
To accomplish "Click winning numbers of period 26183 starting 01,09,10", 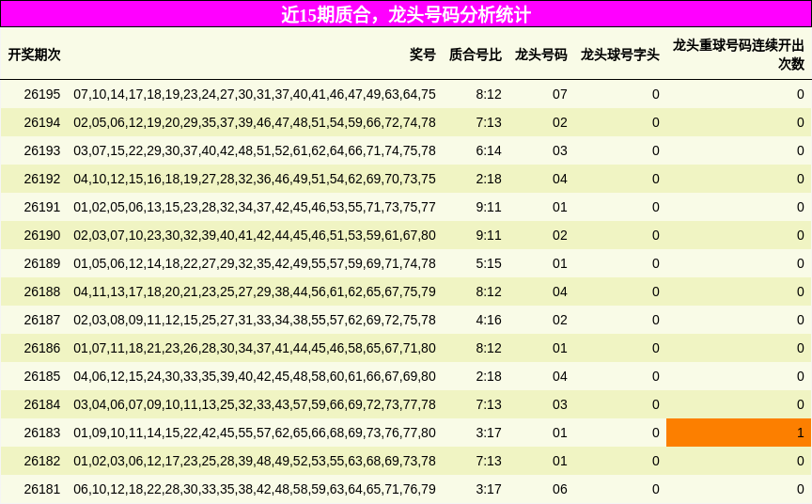I will click(255, 433).
